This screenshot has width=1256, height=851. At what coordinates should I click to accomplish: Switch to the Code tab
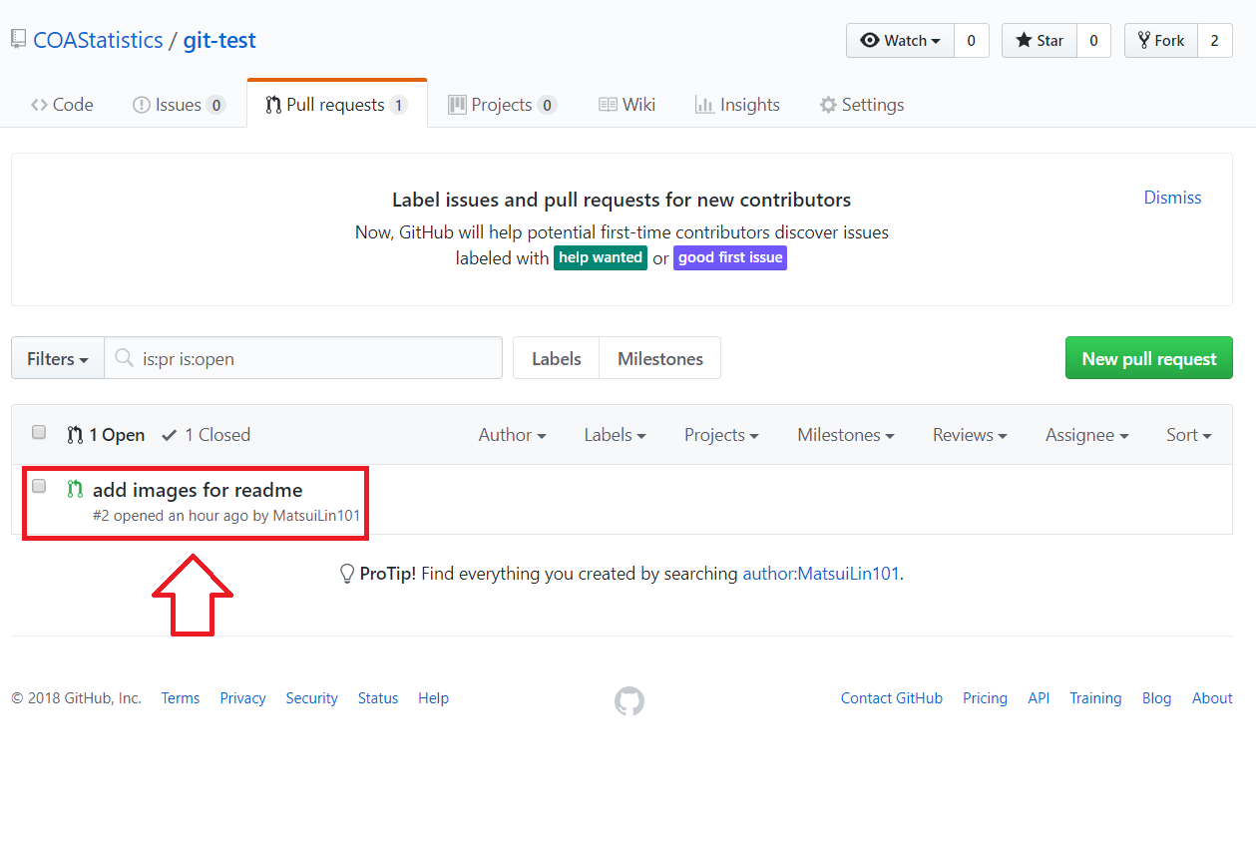pos(62,105)
